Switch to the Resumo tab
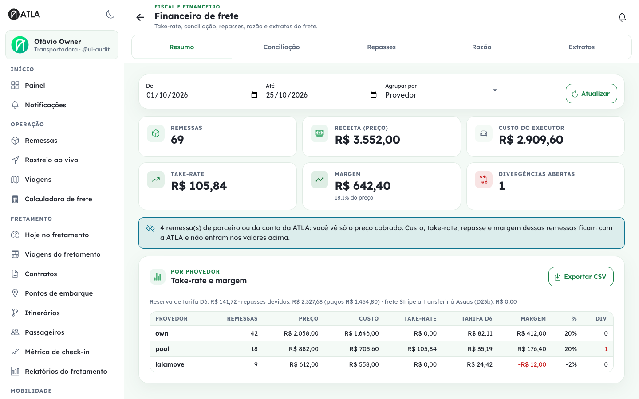This screenshot has width=639, height=399. click(182, 47)
